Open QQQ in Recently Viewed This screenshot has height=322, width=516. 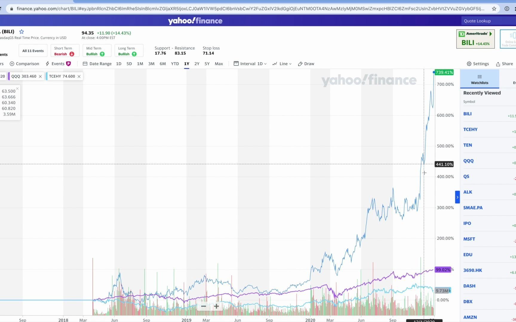468,161
